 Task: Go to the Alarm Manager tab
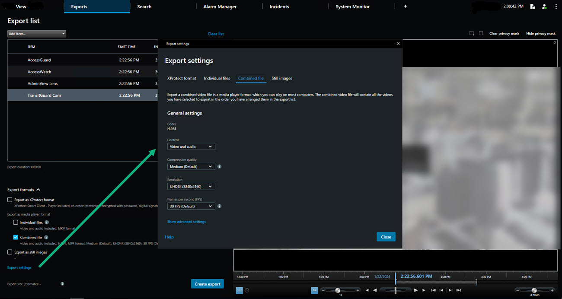tap(220, 6)
